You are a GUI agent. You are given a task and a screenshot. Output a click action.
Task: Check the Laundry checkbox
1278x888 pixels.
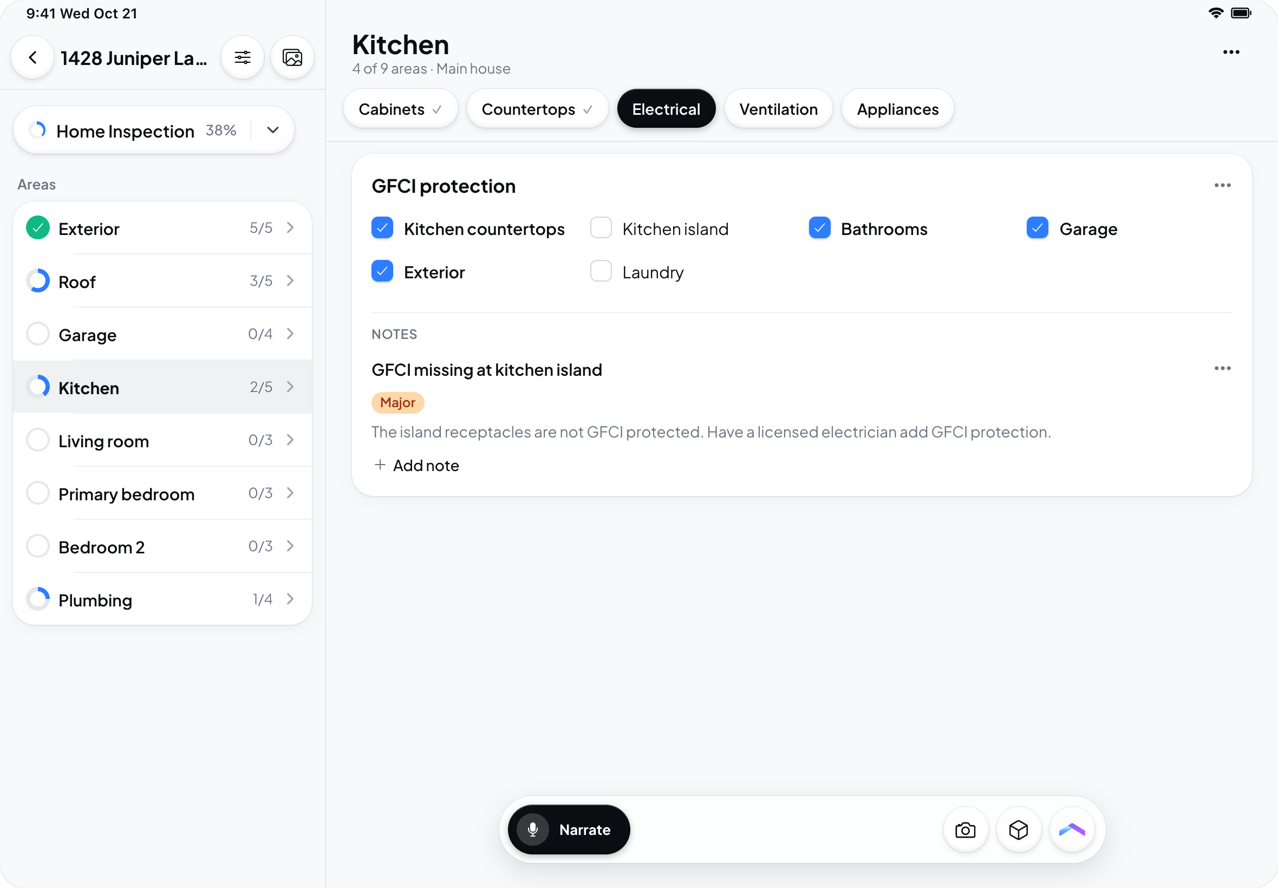tap(601, 271)
